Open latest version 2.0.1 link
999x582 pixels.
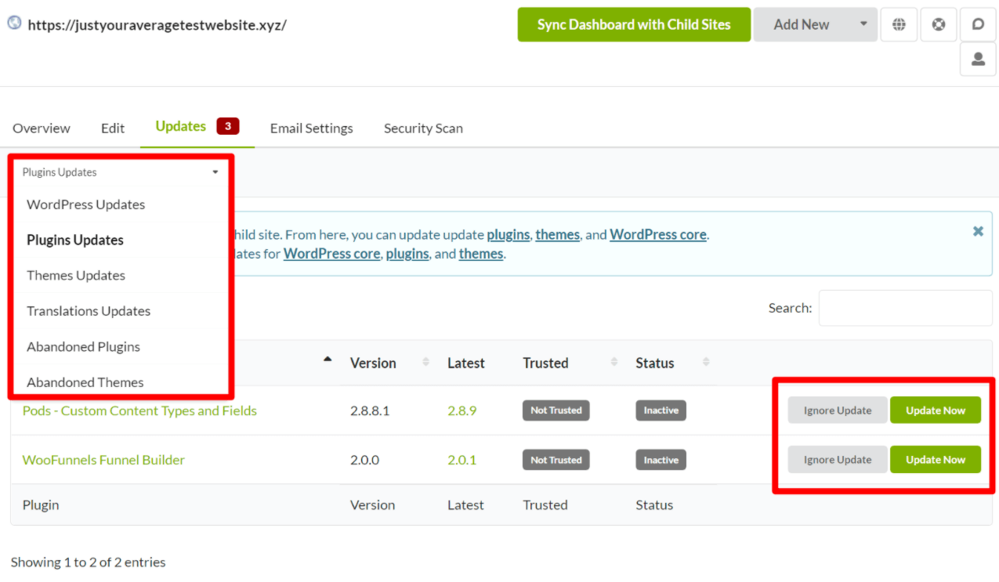pyautogui.click(x=462, y=460)
